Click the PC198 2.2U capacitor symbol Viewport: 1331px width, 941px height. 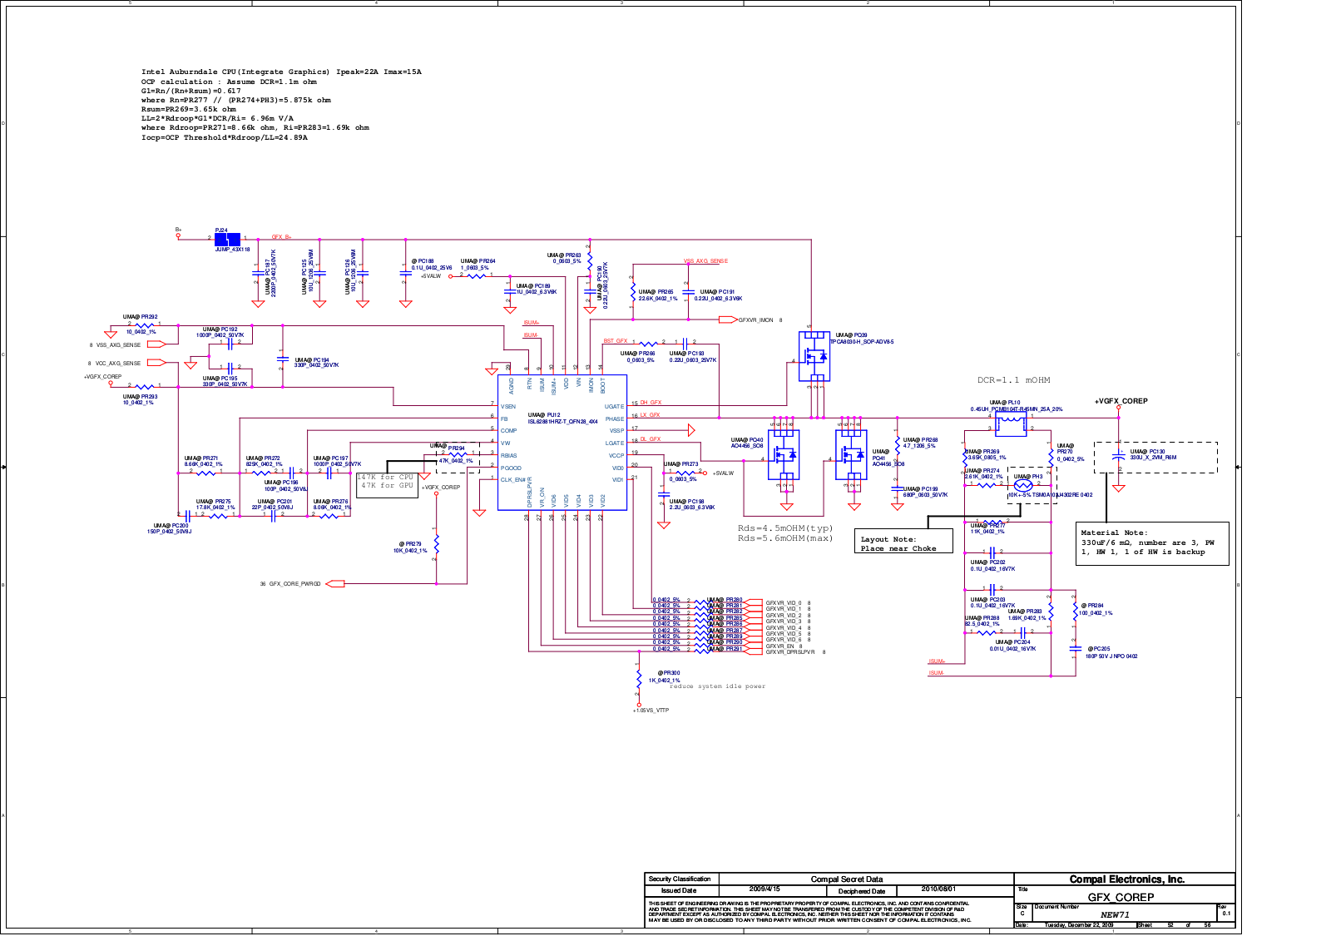663,494
